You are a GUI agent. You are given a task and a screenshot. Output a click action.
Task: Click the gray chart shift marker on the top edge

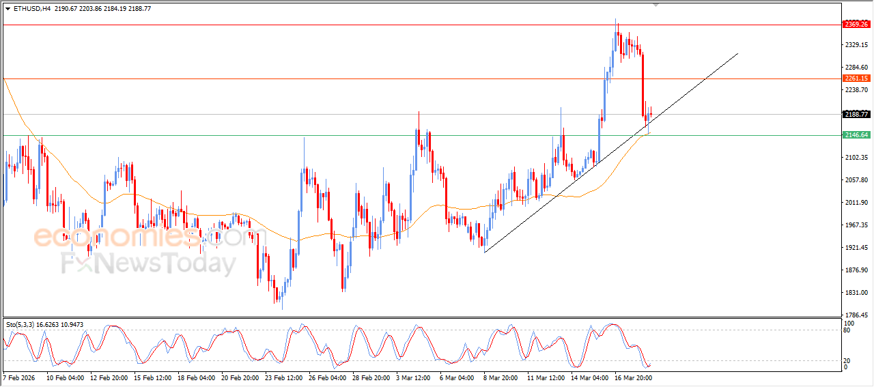pos(656,5)
